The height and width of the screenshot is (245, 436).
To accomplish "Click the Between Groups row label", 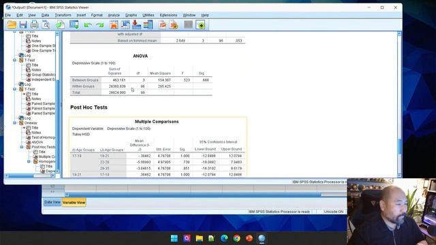I will (x=85, y=80).
